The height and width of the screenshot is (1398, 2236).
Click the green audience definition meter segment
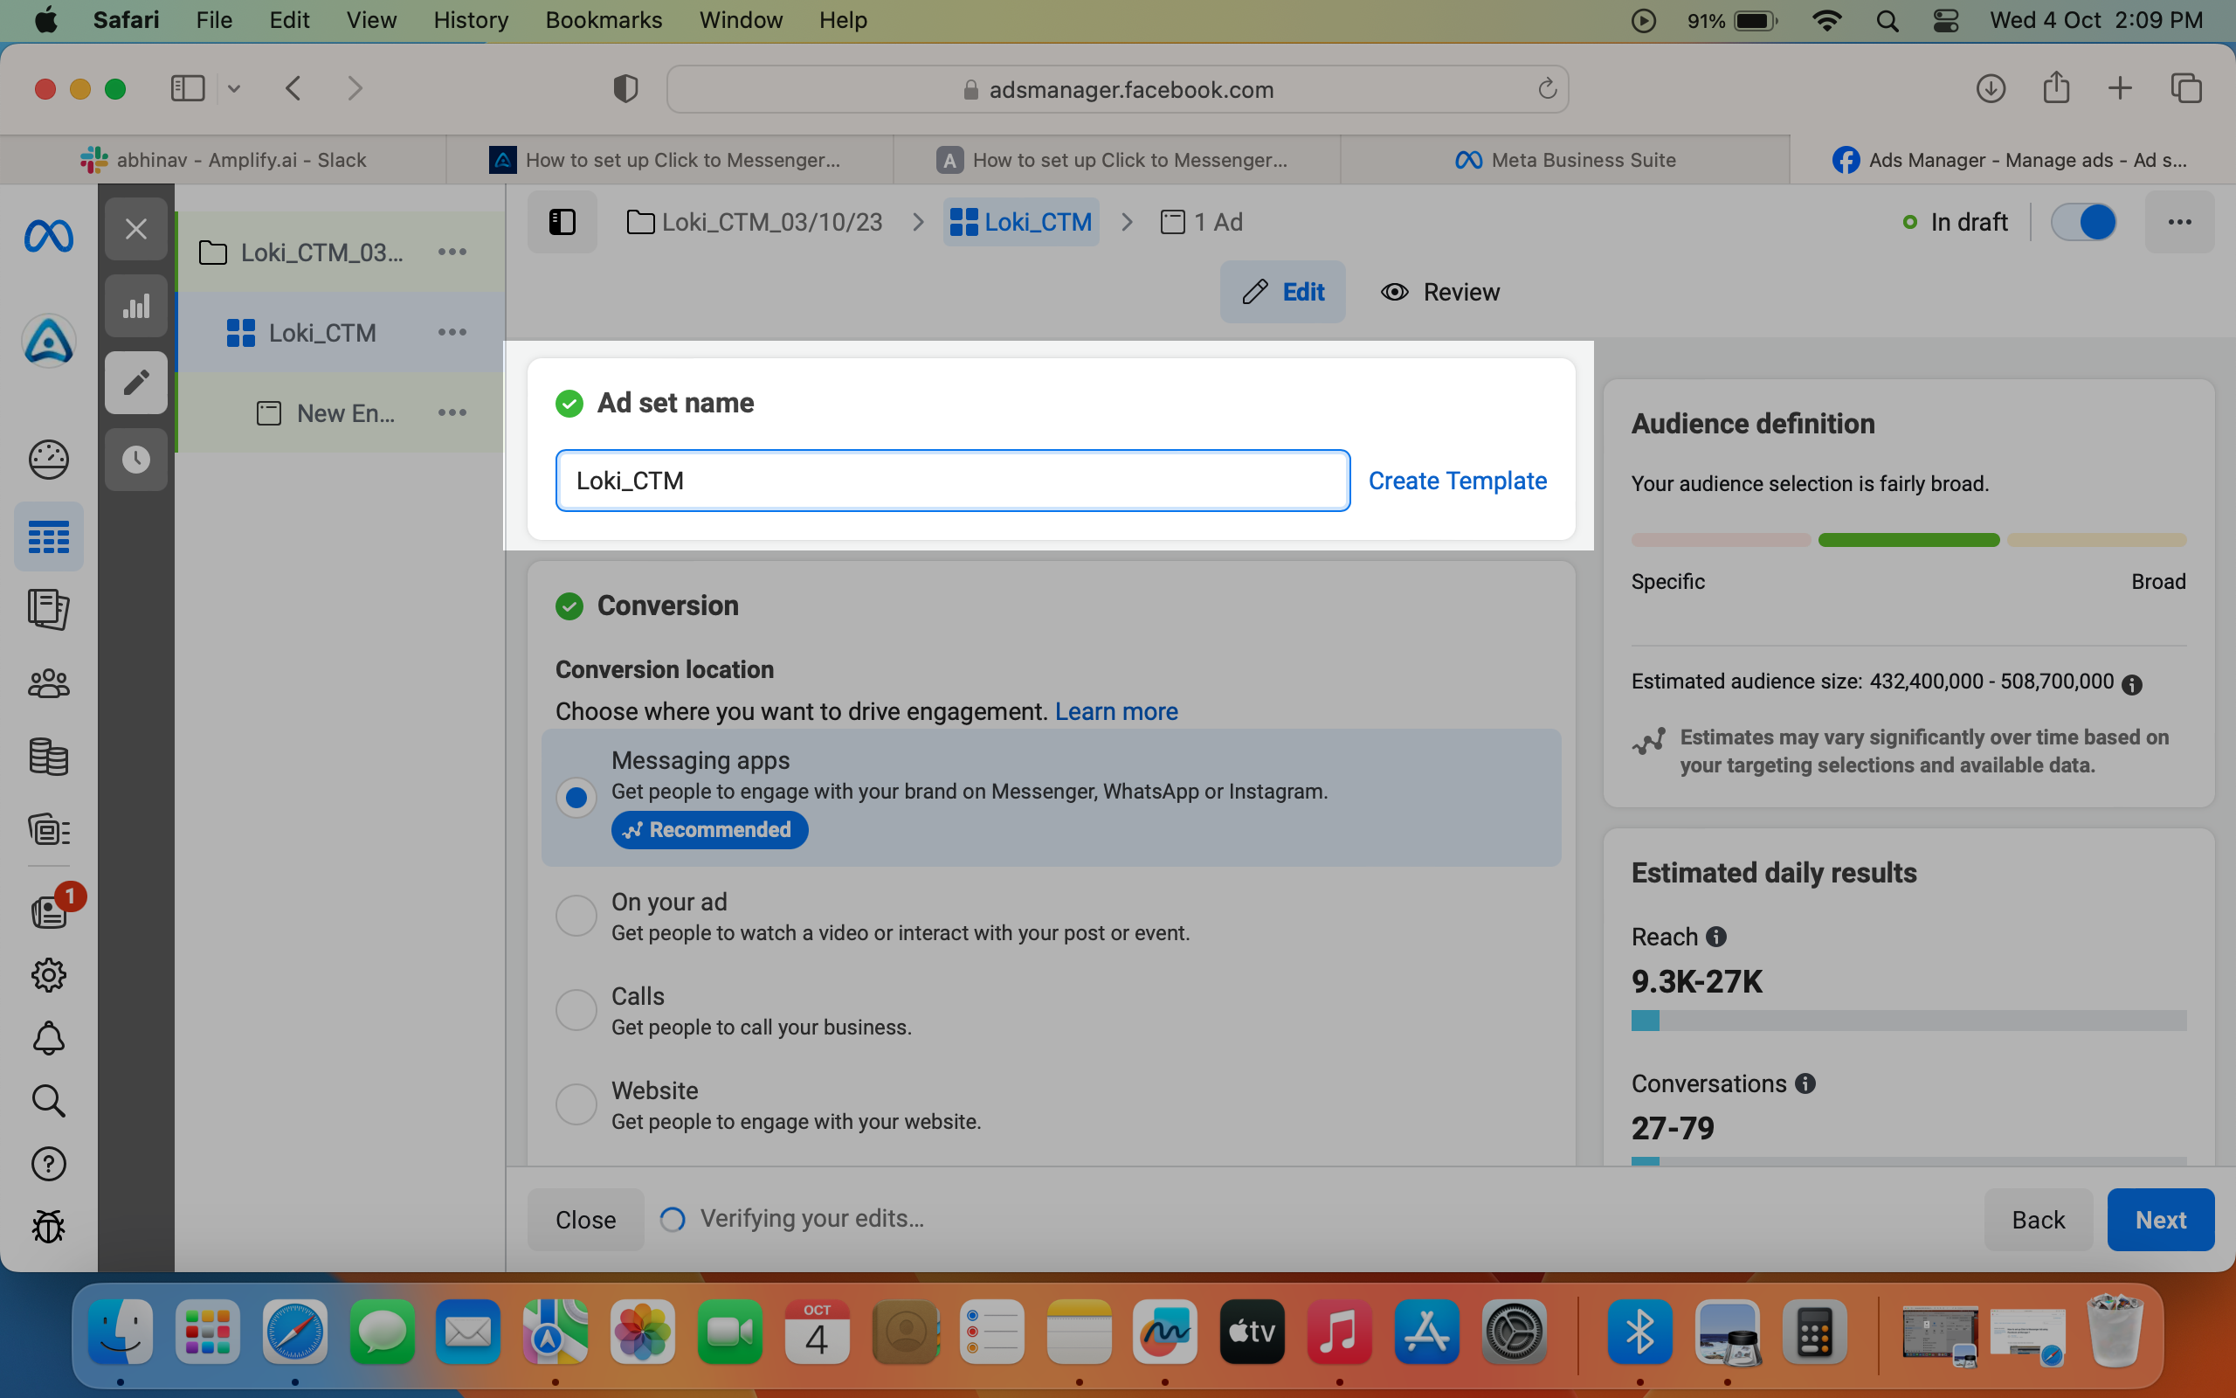[x=1908, y=540]
